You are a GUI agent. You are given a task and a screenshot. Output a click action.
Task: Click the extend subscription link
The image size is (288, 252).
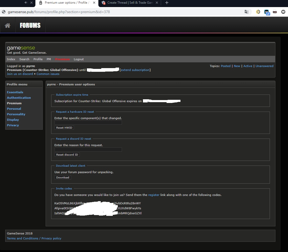(x=135, y=70)
